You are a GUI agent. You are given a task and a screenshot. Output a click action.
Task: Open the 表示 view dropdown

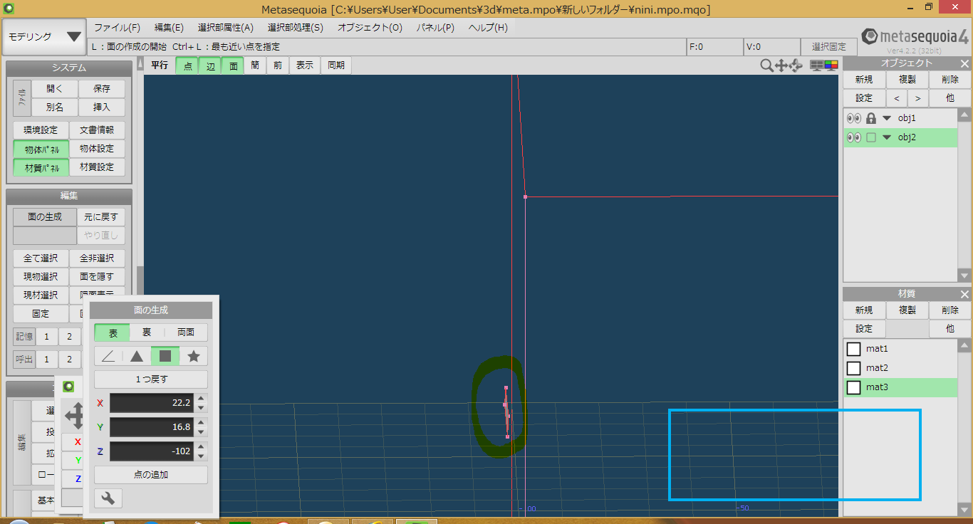305,65
